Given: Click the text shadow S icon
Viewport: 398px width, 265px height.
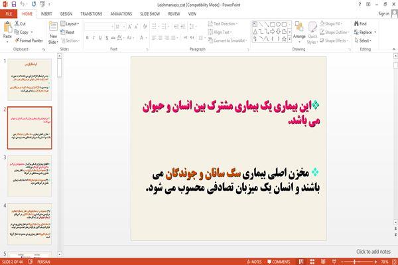Looking at the screenshot, I should coord(107,38).
